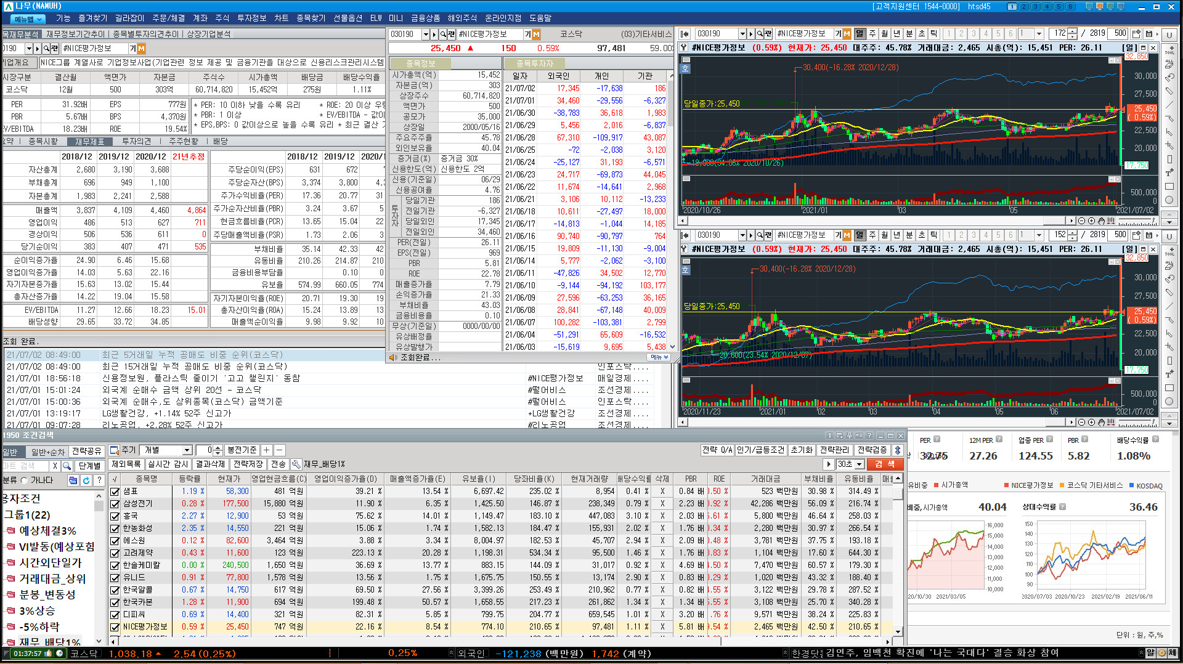
Task: Click the save disk icon in upper chart toolbar
Action: click(x=1148, y=34)
